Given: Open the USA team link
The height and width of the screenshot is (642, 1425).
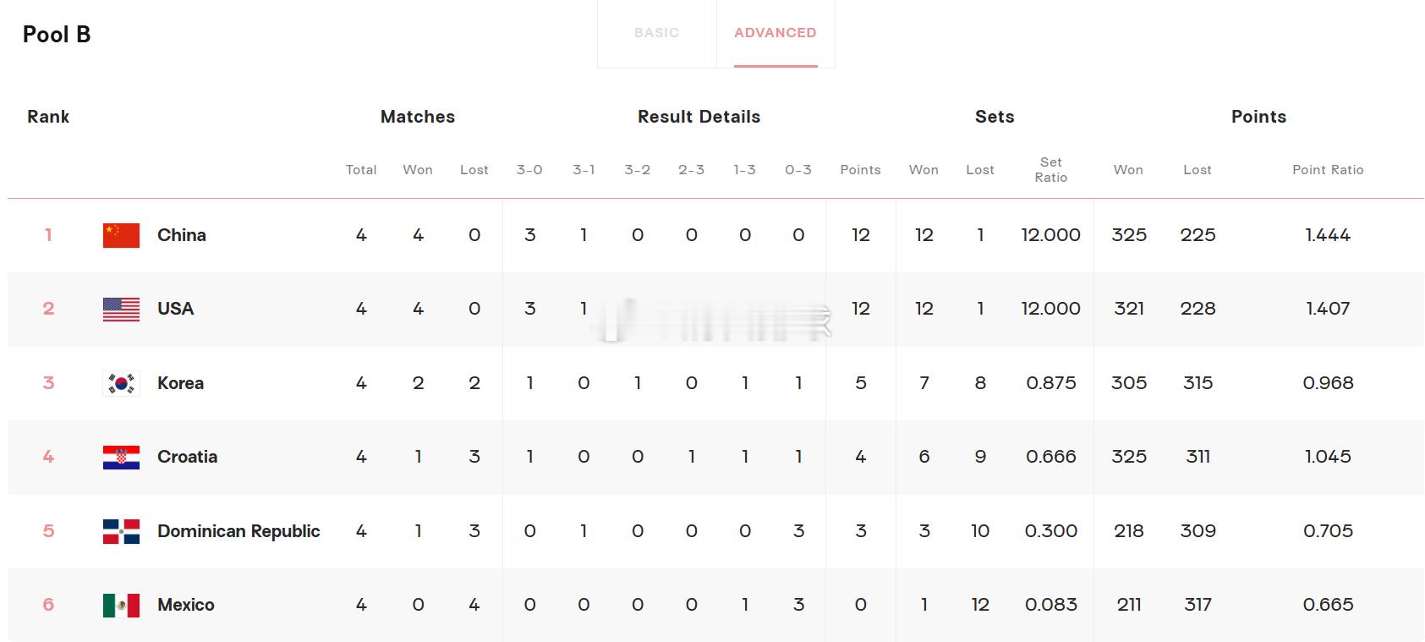Looking at the screenshot, I should tap(175, 309).
